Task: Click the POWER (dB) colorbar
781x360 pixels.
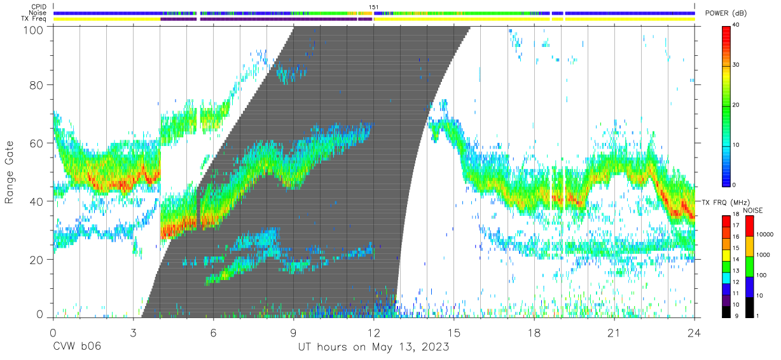Action: point(726,105)
